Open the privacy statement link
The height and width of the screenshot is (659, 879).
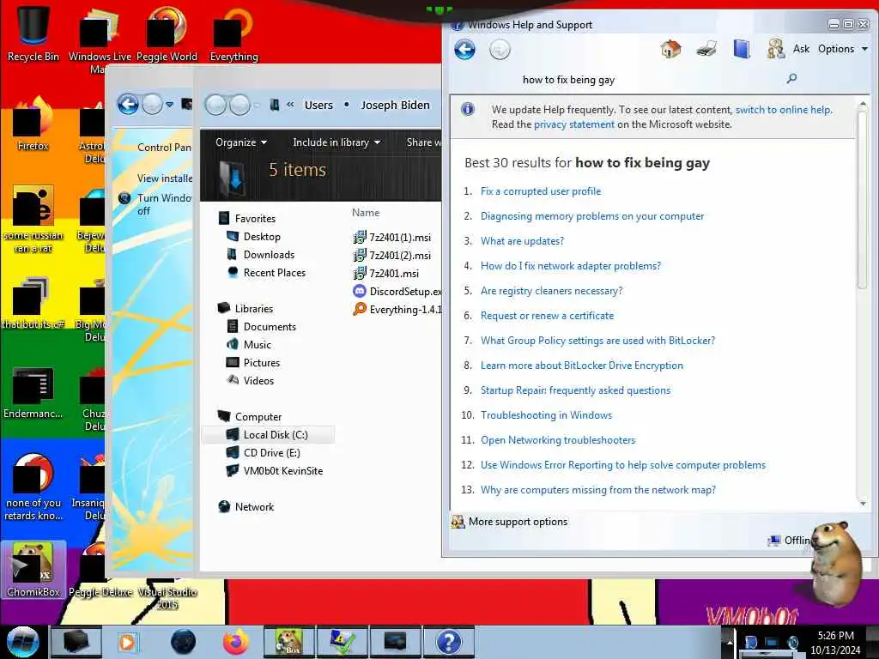click(x=574, y=124)
